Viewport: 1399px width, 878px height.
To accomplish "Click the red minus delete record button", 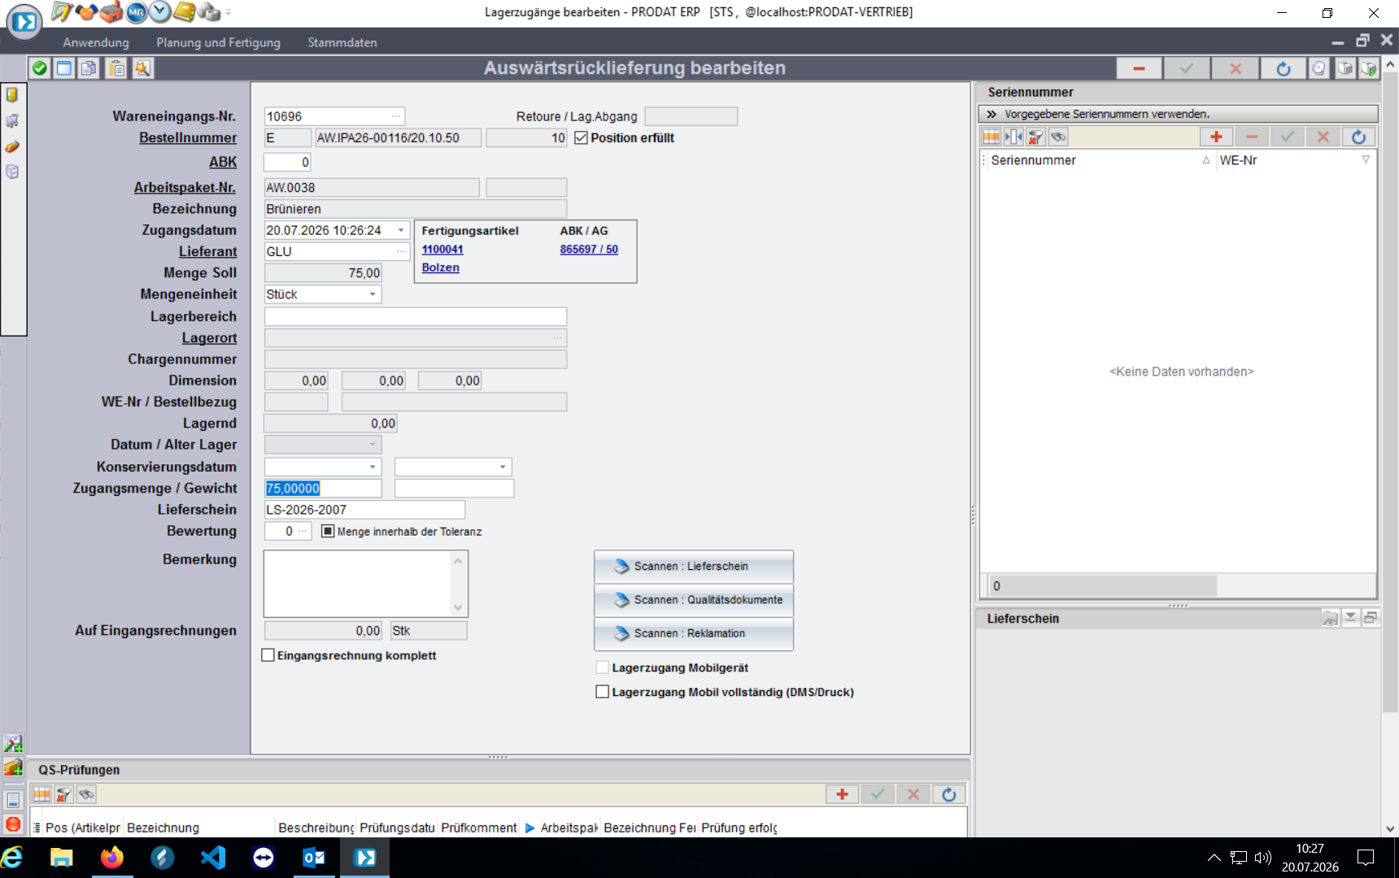I will tap(1139, 68).
